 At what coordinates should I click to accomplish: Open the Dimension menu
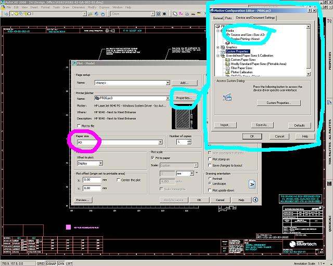tap(79, 7)
